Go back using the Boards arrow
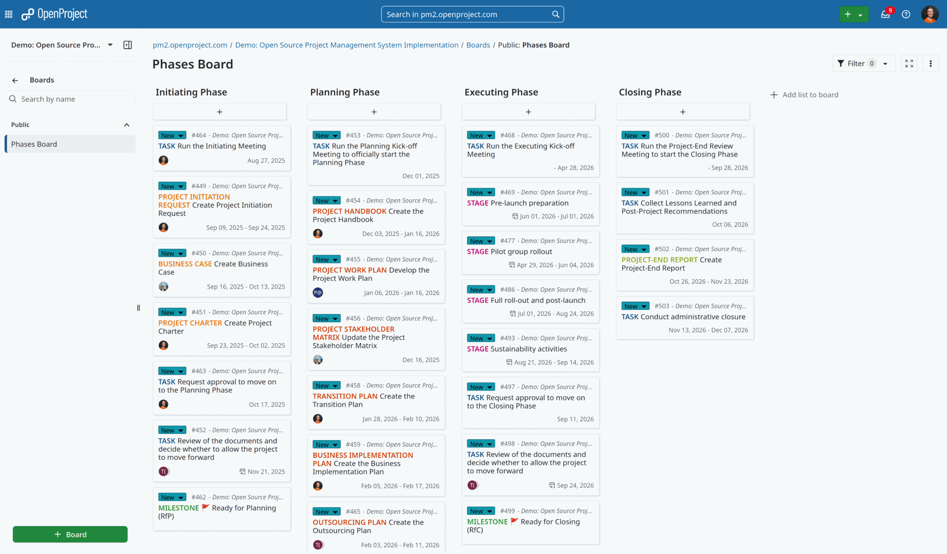The height and width of the screenshot is (554, 947). tap(15, 80)
